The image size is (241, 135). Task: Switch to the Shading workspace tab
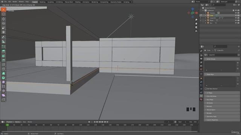[x=78, y=2]
